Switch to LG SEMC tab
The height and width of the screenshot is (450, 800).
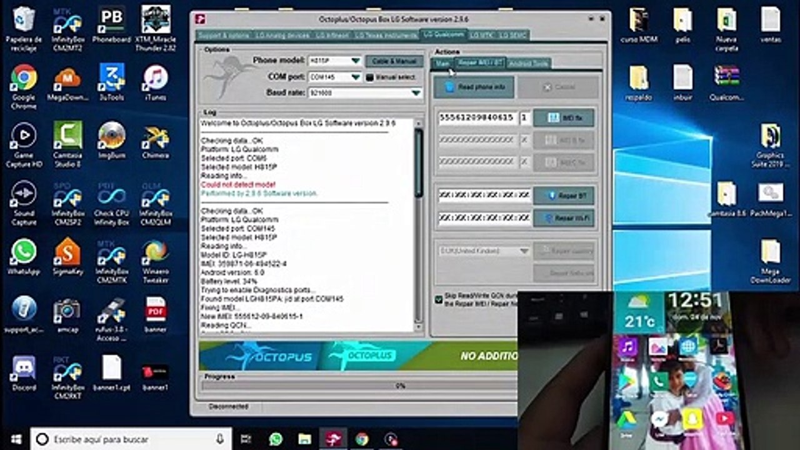512,36
